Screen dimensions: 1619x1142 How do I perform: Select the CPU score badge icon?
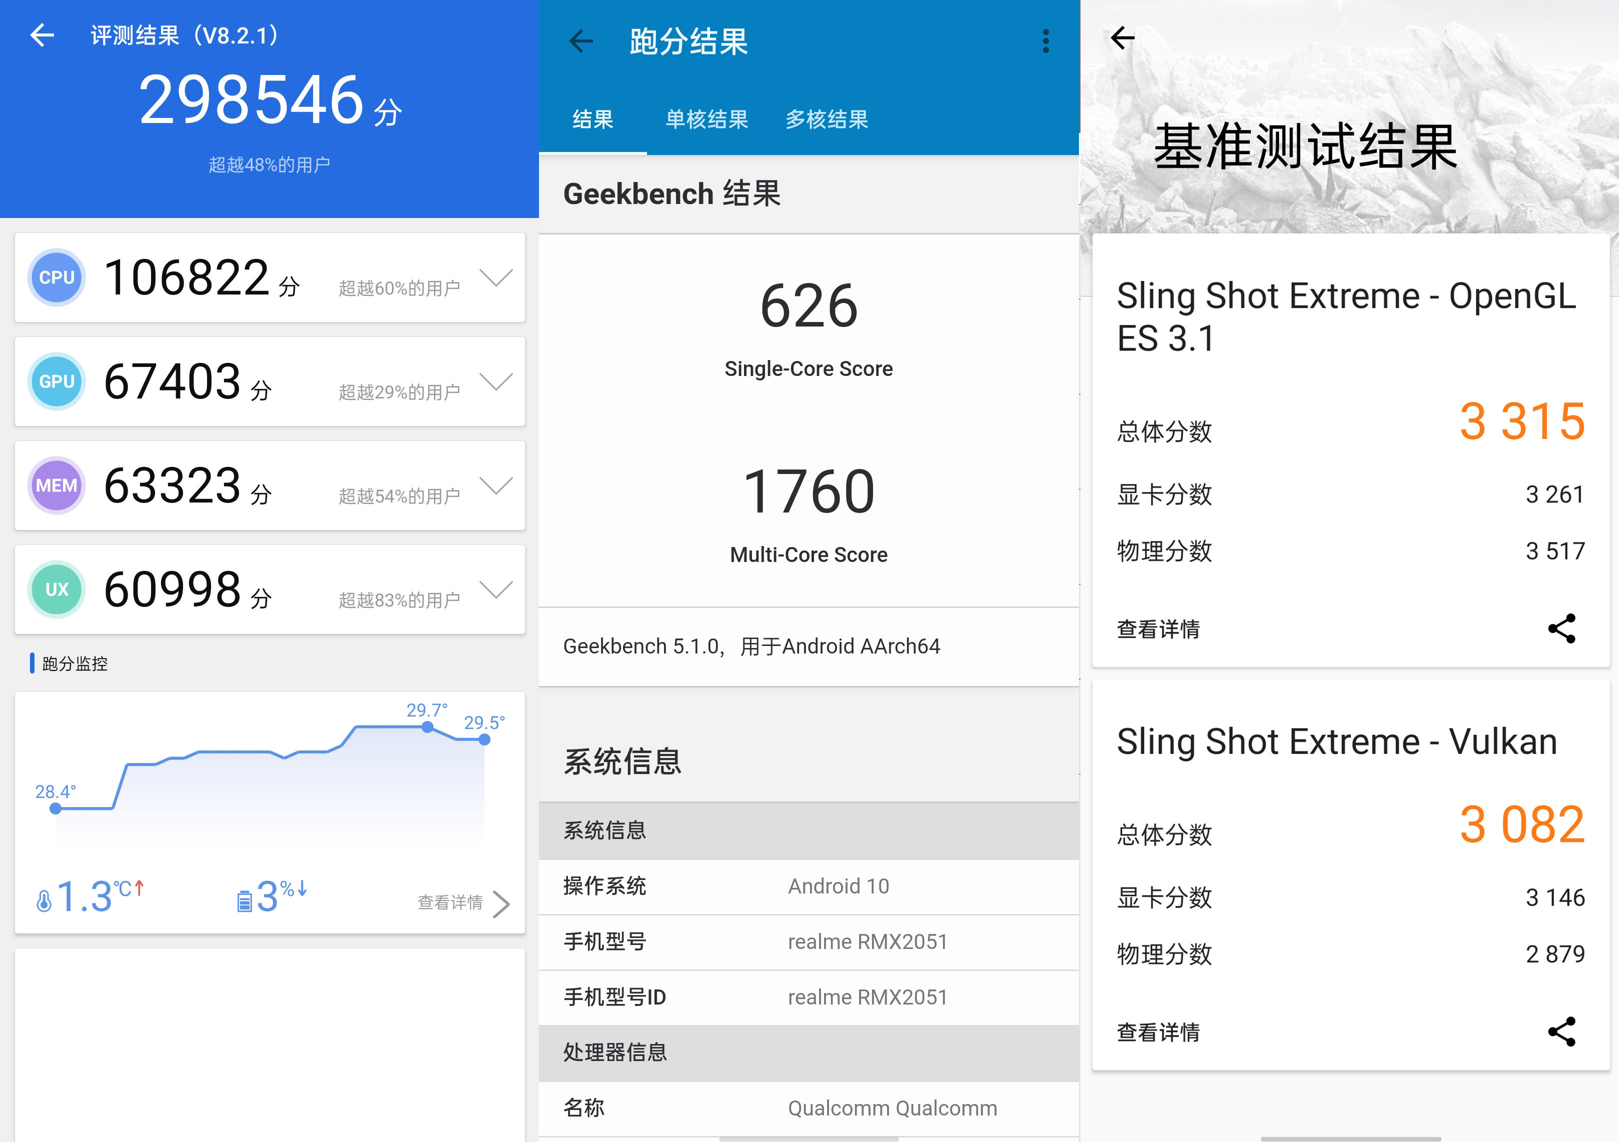coord(56,277)
